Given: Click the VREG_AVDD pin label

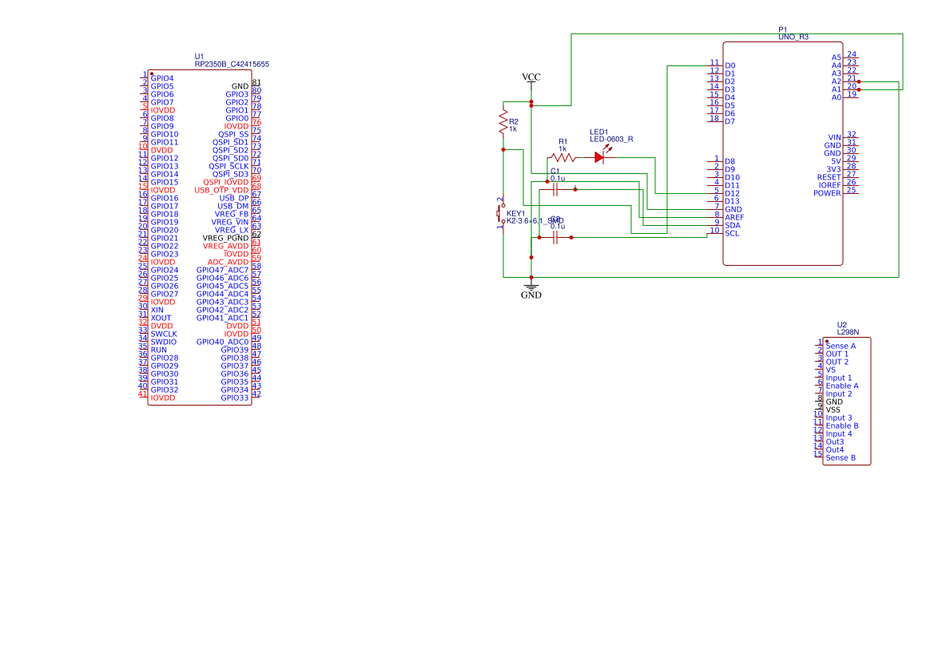Looking at the screenshot, I should [x=226, y=246].
